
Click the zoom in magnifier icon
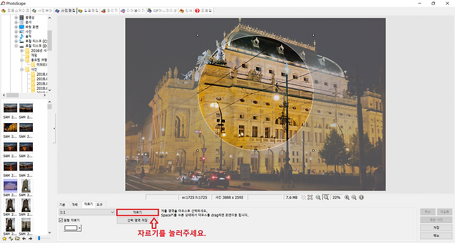pos(347,197)
